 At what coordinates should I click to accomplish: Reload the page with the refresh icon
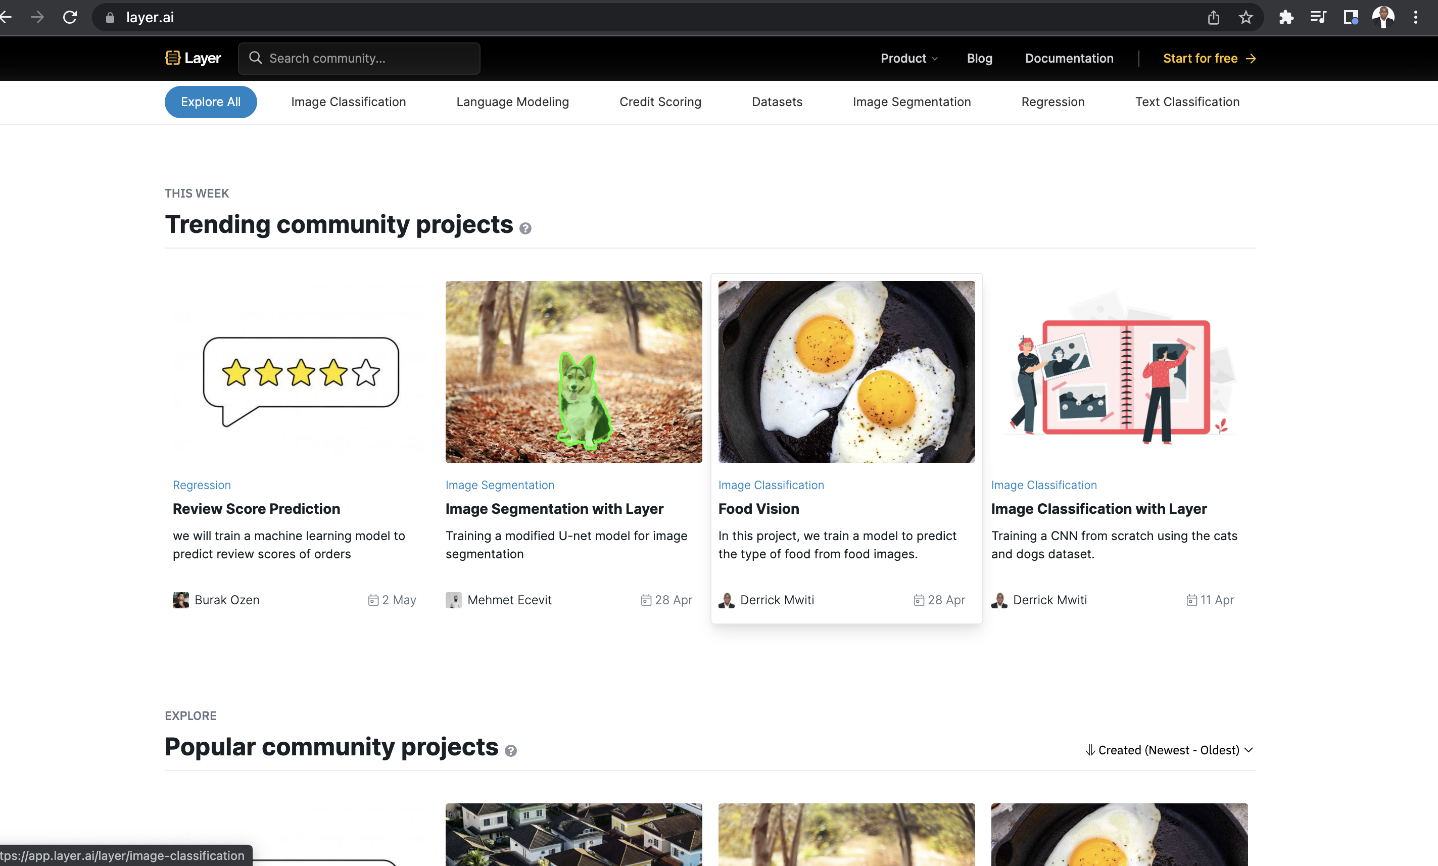[x=70, y=18]
